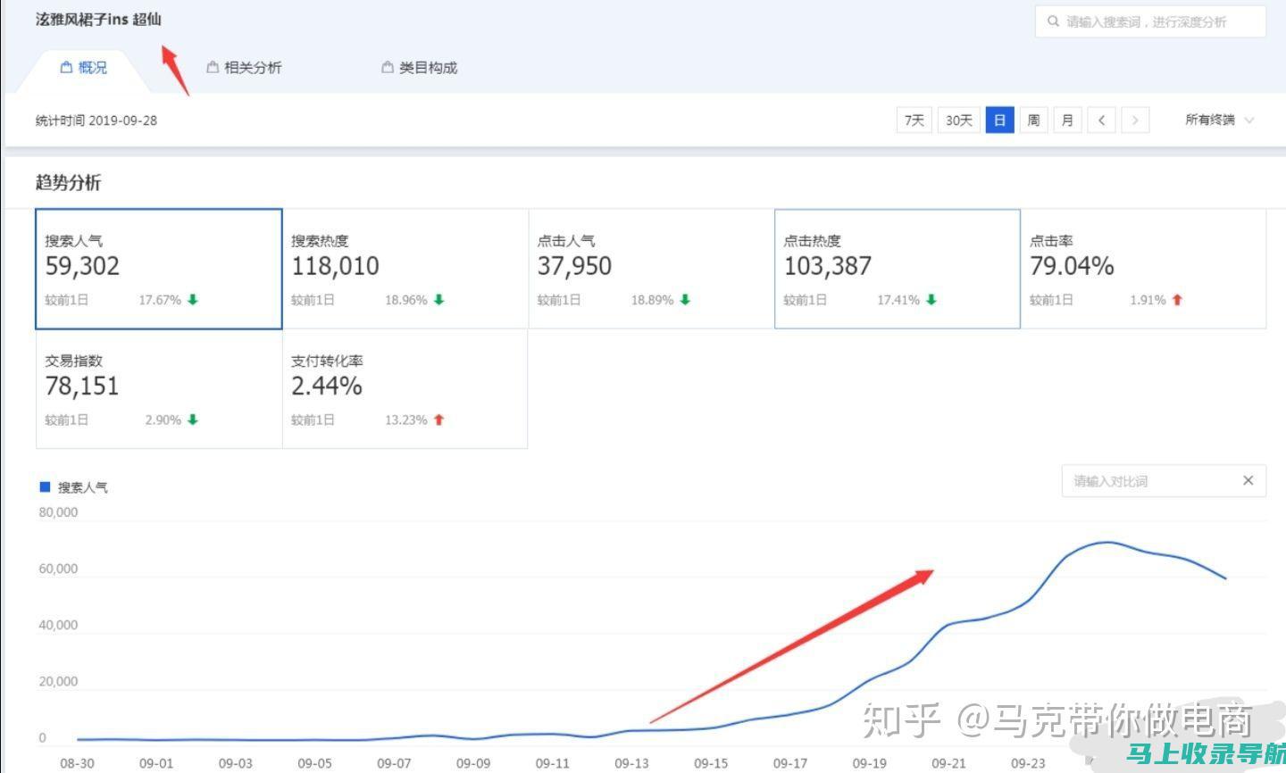The image size is (1286, 773).
Task: Click the 统计时间 2019-09-28 text
Action: pos(96,121)
